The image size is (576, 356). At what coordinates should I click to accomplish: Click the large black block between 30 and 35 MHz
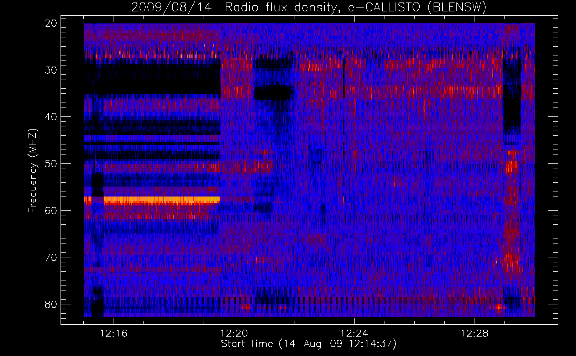click(152, 79)
